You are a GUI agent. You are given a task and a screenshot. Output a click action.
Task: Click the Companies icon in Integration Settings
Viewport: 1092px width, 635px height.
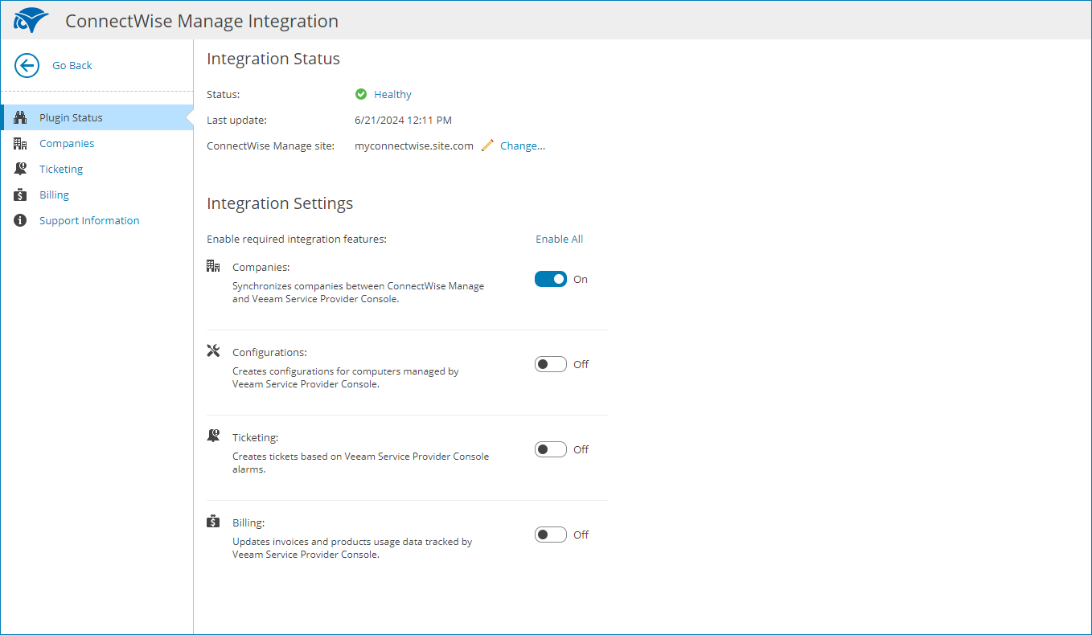tap(212, 264)
